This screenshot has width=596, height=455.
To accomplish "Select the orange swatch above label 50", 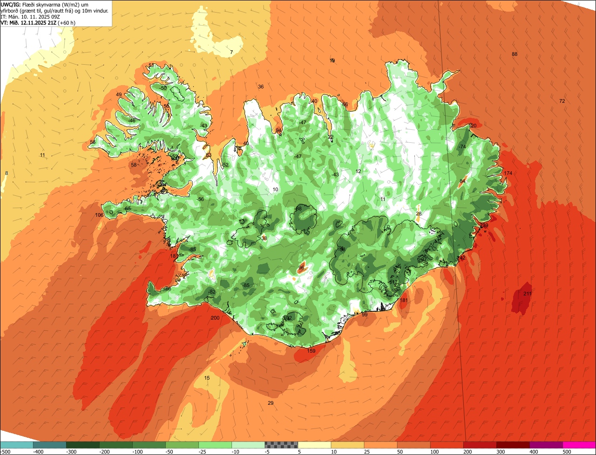I will tap(413, 445).
